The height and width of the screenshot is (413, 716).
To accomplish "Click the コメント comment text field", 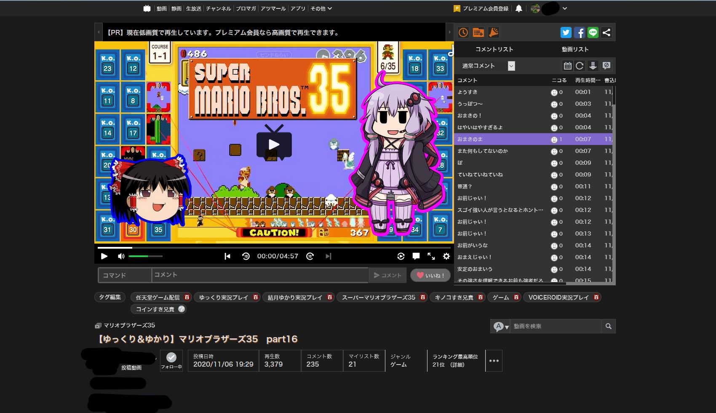I will click(x=260, y=275).
